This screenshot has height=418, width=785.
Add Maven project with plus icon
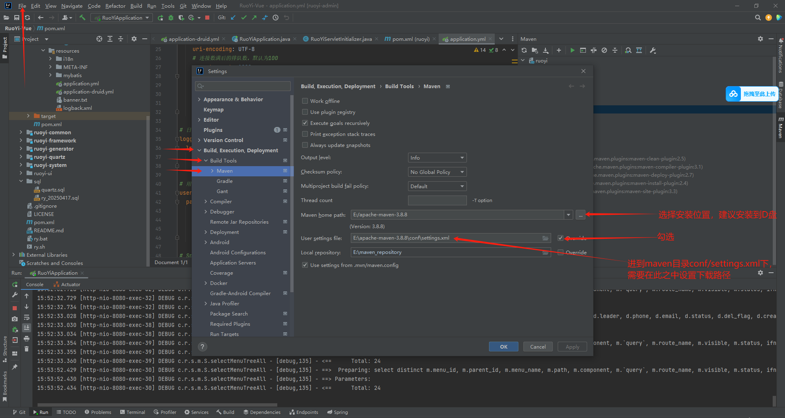click(559, 50)
